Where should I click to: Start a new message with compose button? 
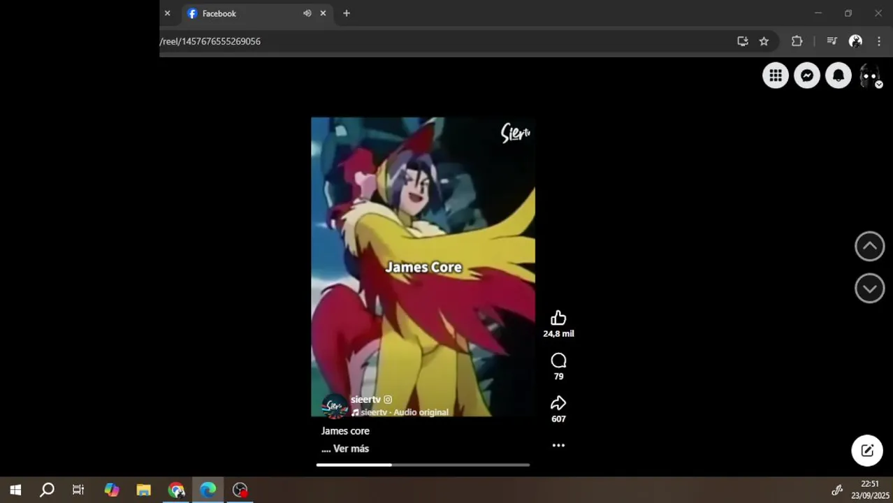click(867, 451)
